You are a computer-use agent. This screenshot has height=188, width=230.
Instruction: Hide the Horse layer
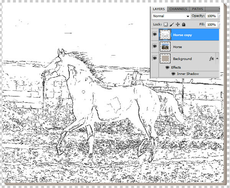click(x=154, y=46)
